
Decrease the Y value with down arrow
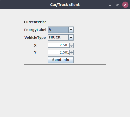point(71,54)
